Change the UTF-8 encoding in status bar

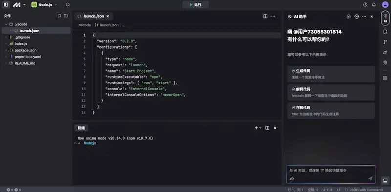[x=327, y=190]
